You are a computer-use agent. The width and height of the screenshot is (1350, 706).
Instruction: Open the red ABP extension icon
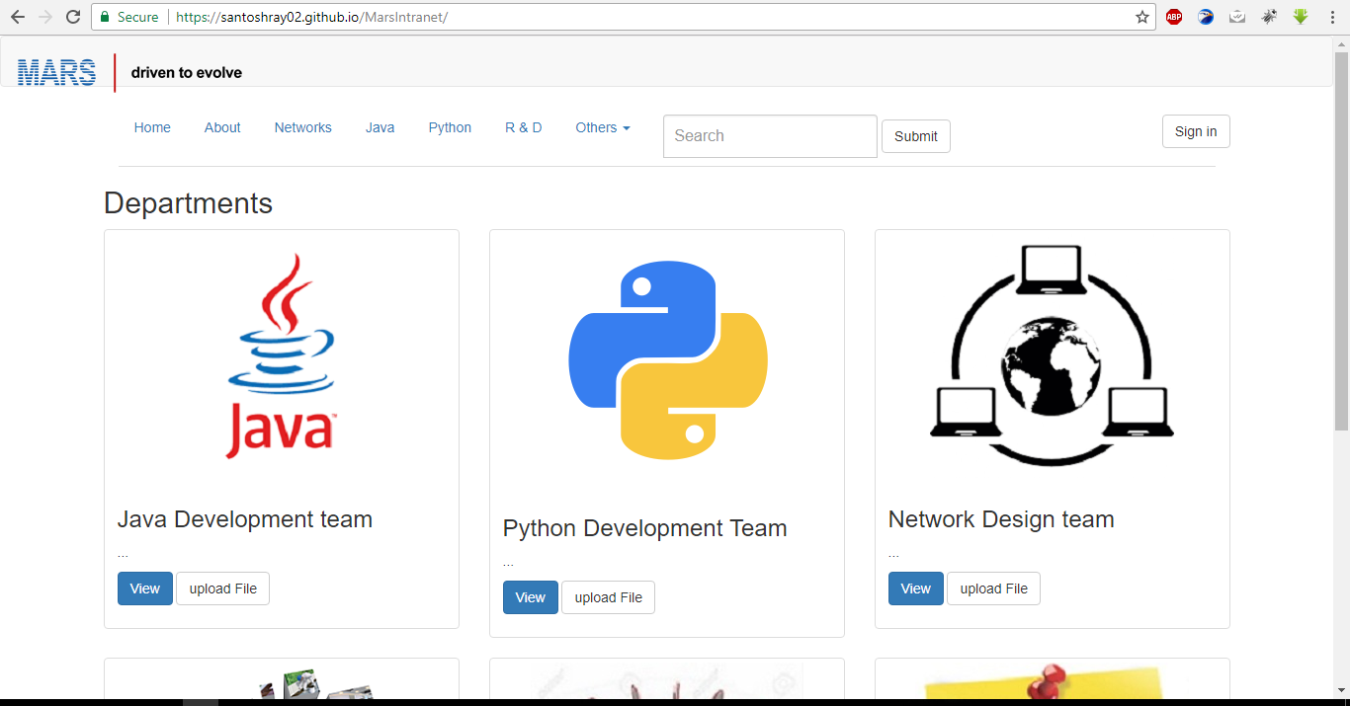click(x=1174, y=17)
